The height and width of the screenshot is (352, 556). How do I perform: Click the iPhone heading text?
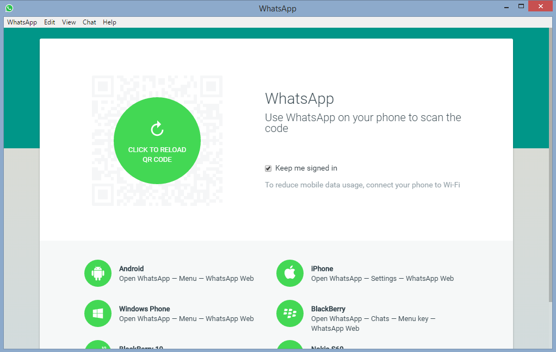point(322,268)
